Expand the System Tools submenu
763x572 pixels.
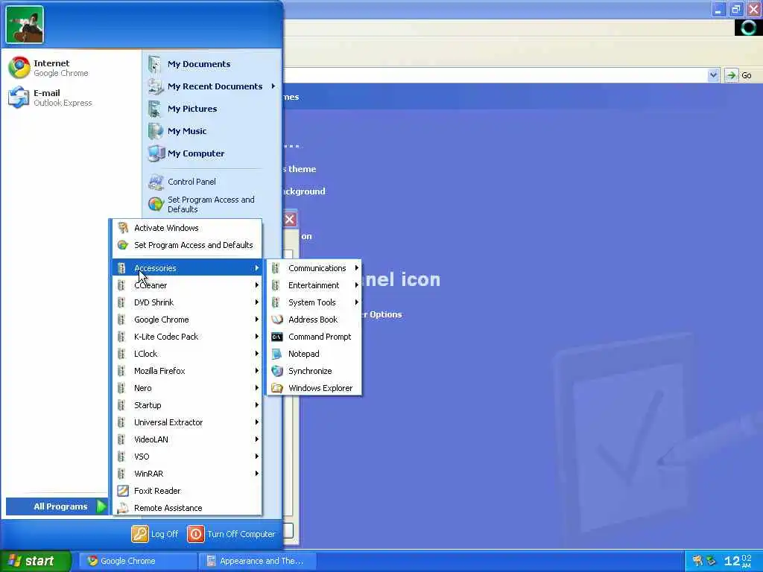click(314, 302)
